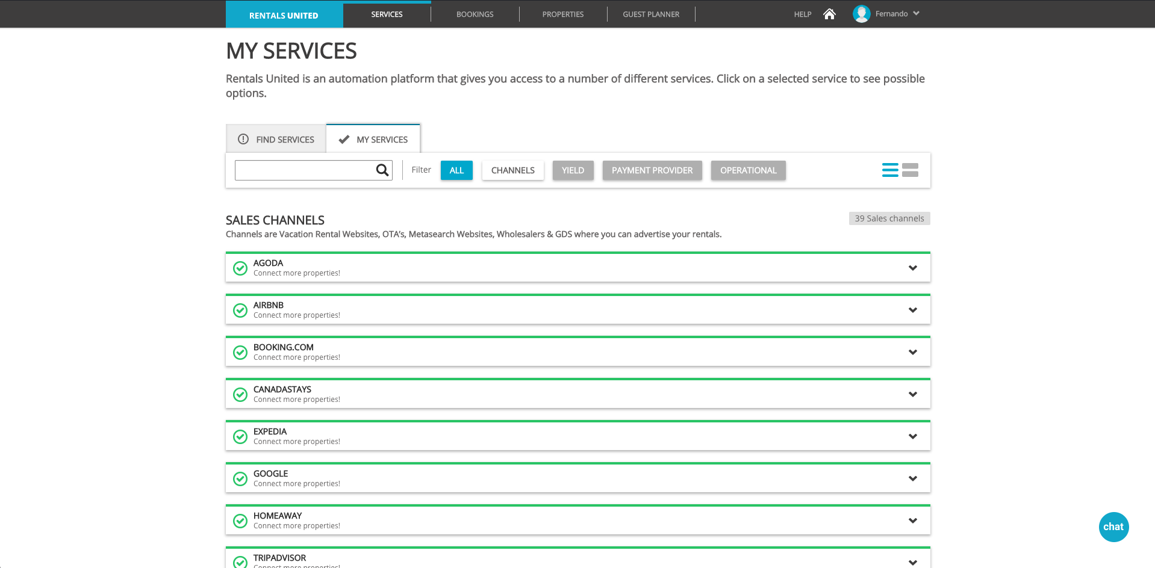
Task: Click the green check icon beside AIRBNB
Action: click(x=240, y=310)
